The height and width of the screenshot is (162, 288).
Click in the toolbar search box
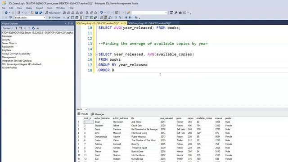(148, 13)
